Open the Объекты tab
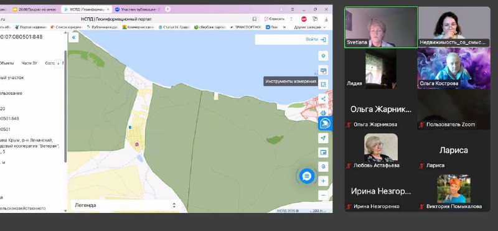This screenshot has height=231, width=498. click(x=6, y=64)
